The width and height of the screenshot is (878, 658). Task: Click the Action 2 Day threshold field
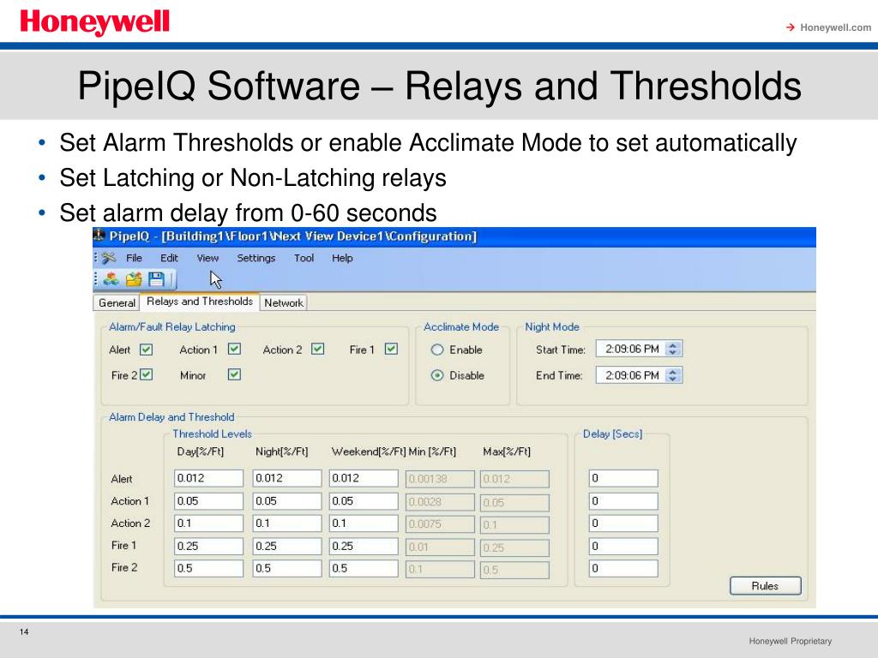pos(208,523)
